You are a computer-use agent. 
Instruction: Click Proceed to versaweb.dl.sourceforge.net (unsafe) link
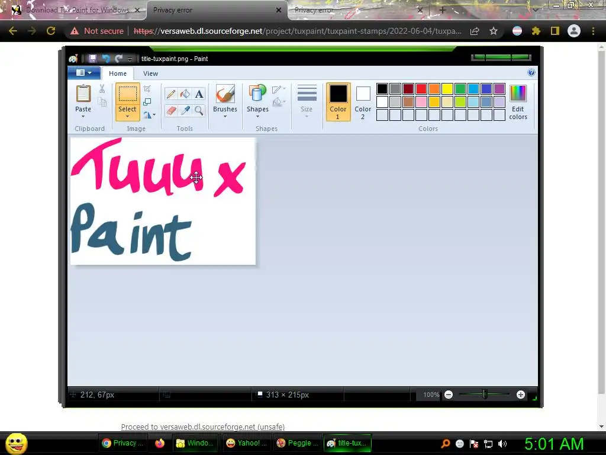203,427
